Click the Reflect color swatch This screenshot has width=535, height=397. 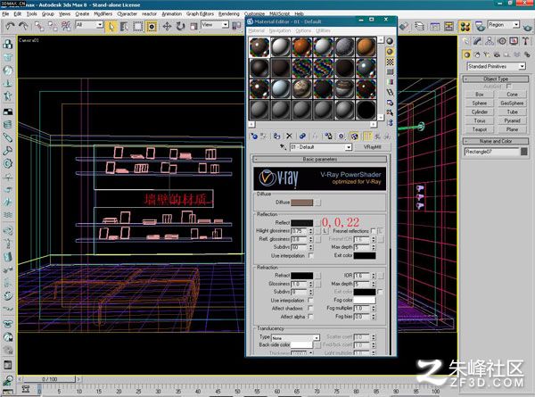pos(302,223)
